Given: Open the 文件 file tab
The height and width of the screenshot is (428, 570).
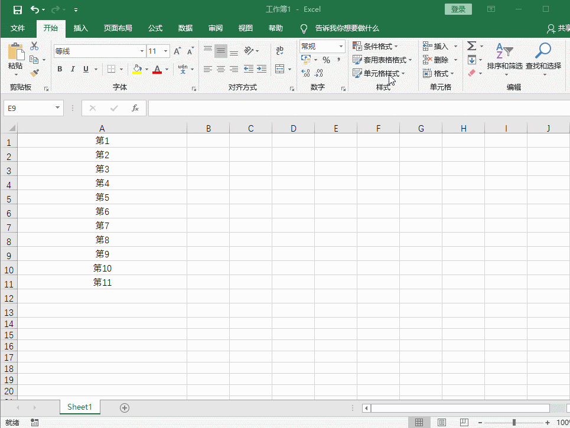Looking at the screenshot, I should click(18, 28).
